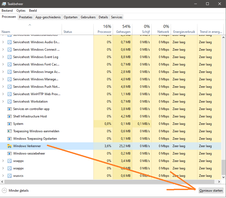
Task: Expand Servicehost: Windows Manage... row
Action: (x=3, y=79)
